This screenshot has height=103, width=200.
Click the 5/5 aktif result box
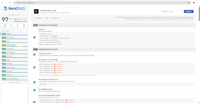coord(116,84)
